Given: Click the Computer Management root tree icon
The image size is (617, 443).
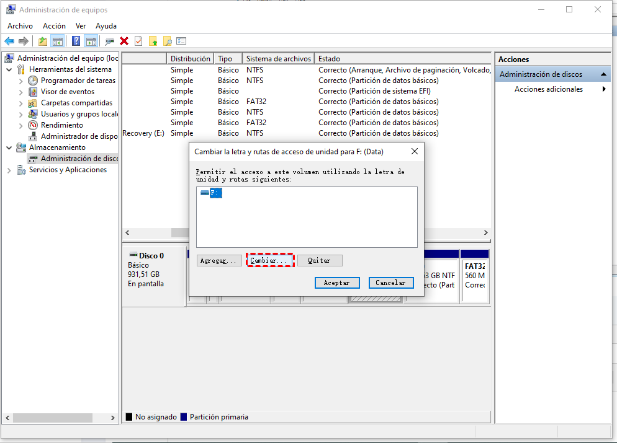Looking at the screenshot, I should point(9,58).
